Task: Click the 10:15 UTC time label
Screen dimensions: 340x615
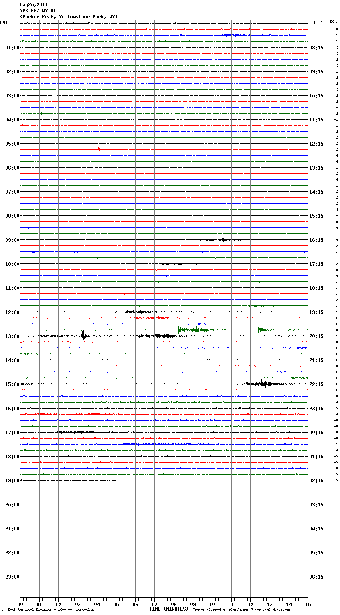Action: pyautogui.click(x=316, y=96)
